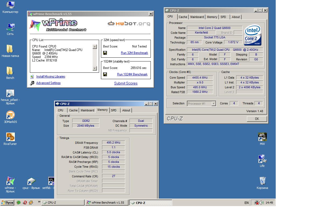Viewport: 311px width, 216px height.
Task: Click the Intel Core 2 Quad logo
Action: (253, 35)
